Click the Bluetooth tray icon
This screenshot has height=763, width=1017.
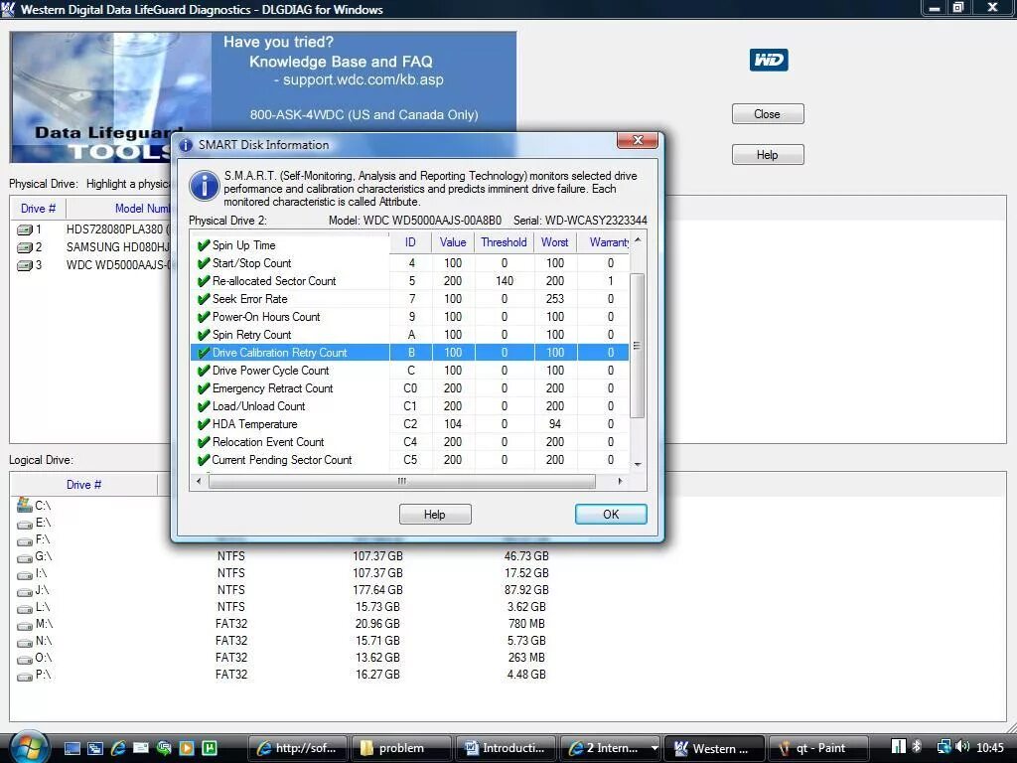[x=917, y=747]
